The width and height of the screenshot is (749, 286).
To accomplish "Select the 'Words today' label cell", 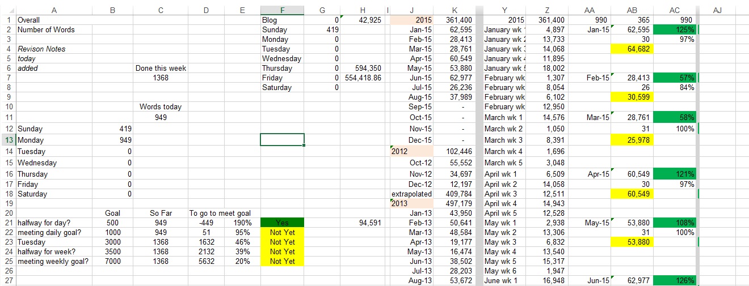I will pos(161,106).
